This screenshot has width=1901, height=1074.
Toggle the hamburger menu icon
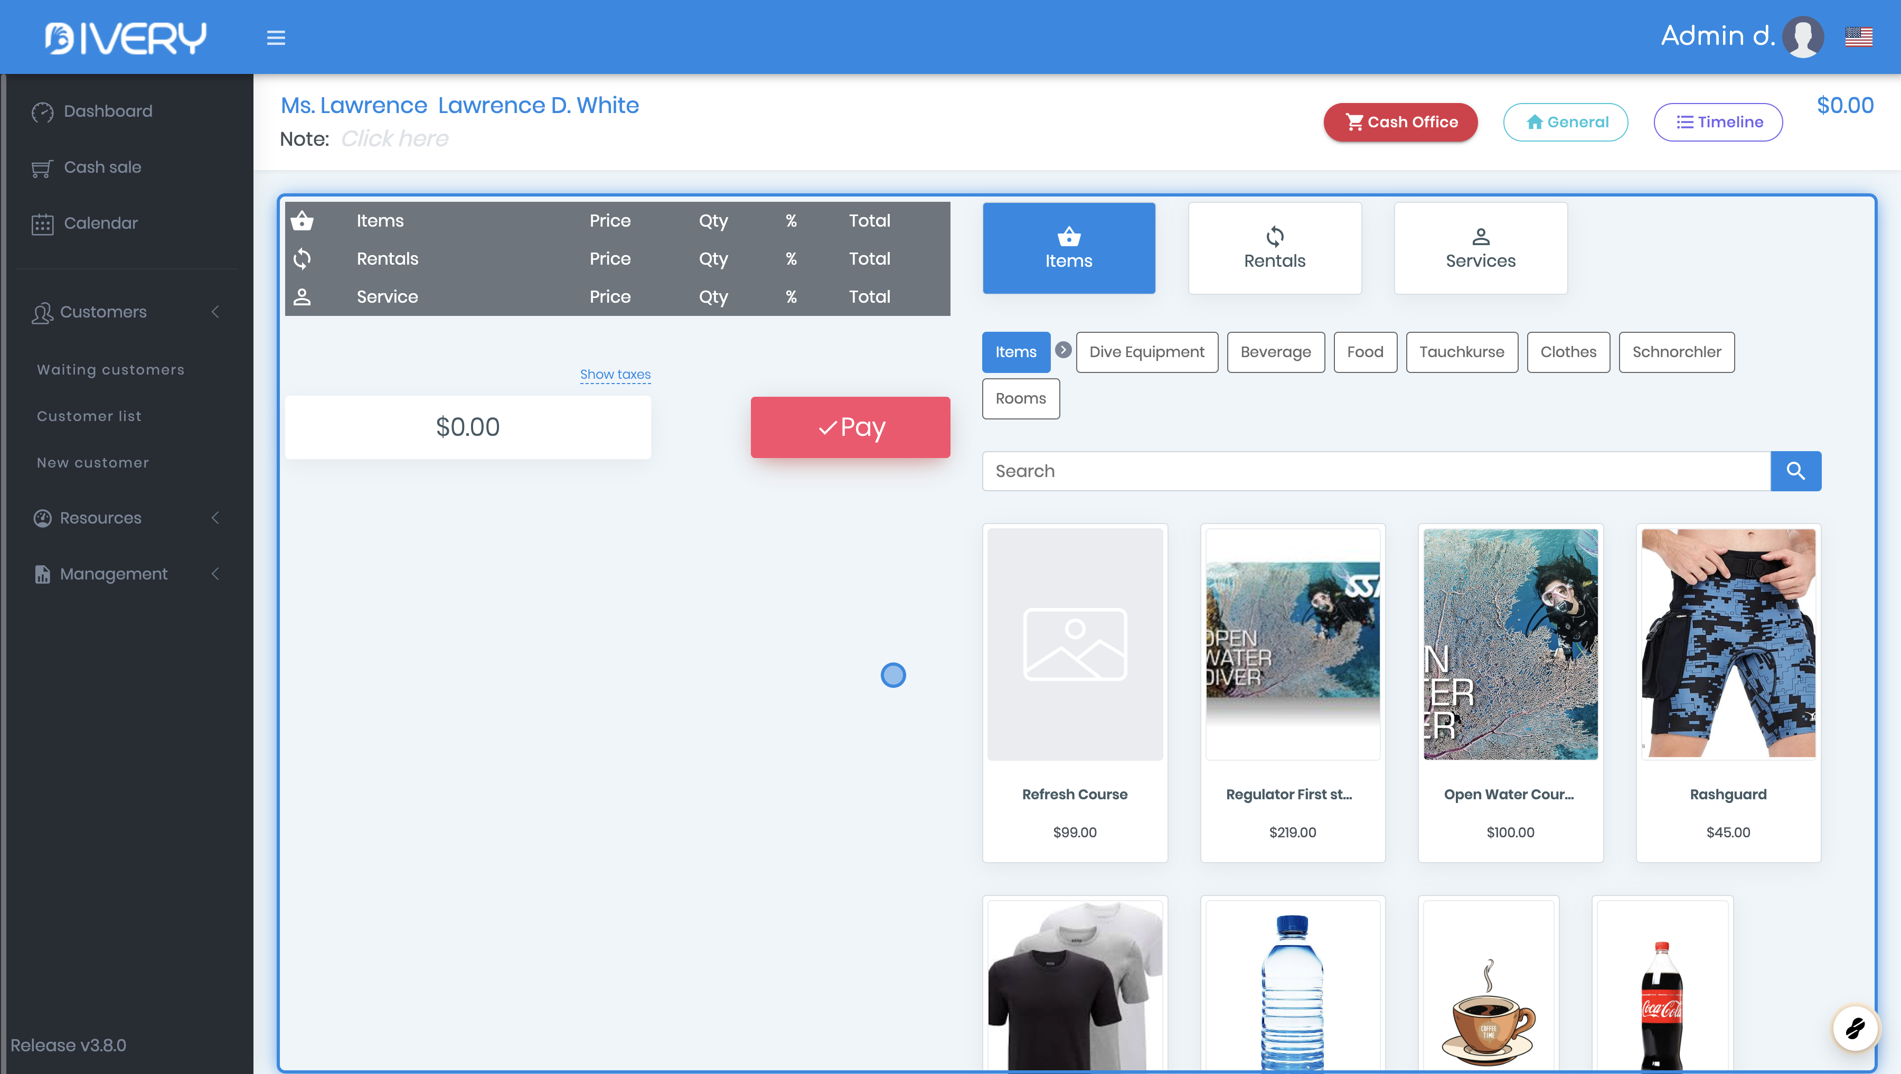tap(276, 38)
